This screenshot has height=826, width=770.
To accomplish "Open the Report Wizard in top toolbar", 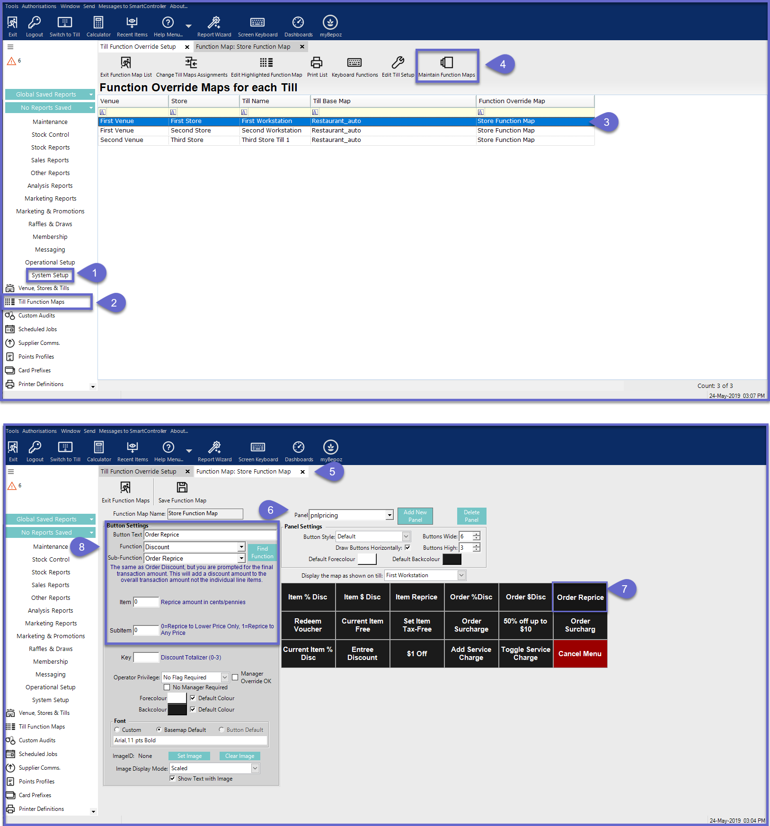I will pyautogui.click(x=214, y=22).
